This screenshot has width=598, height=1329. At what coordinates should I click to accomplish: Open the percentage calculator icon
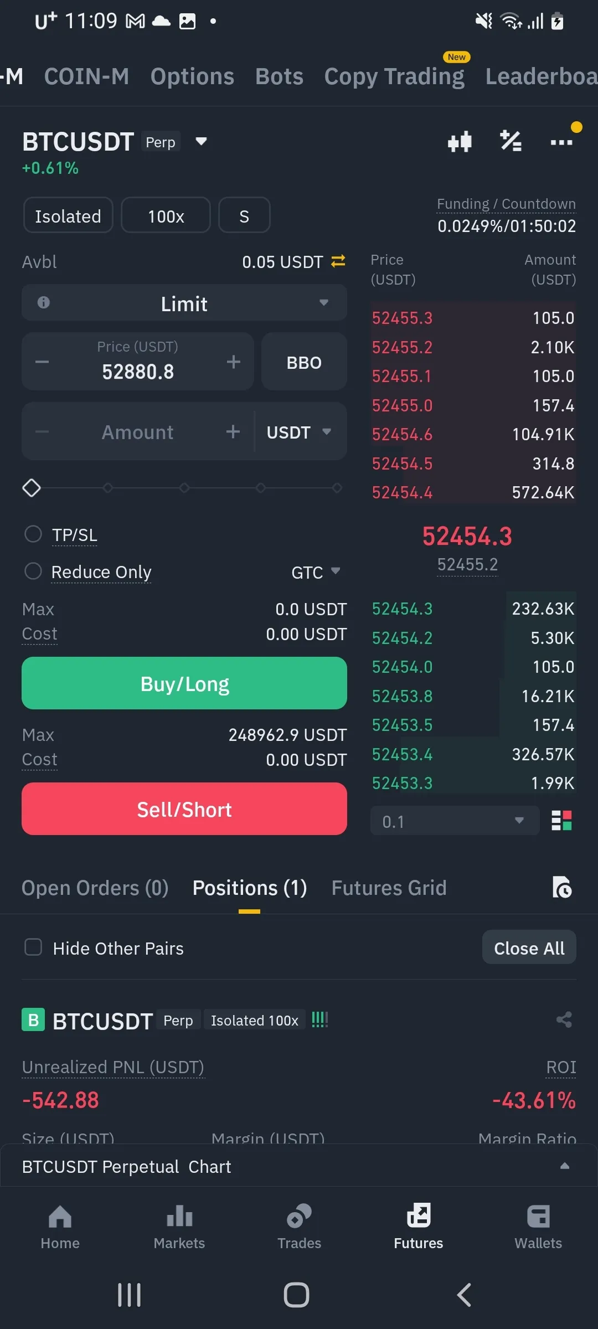[x=511, y=141]
